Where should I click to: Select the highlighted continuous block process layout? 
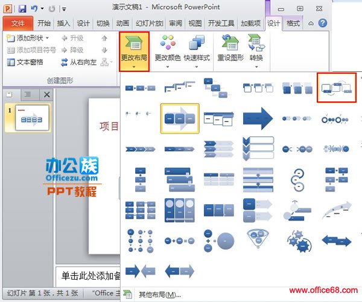coord(180,118)
